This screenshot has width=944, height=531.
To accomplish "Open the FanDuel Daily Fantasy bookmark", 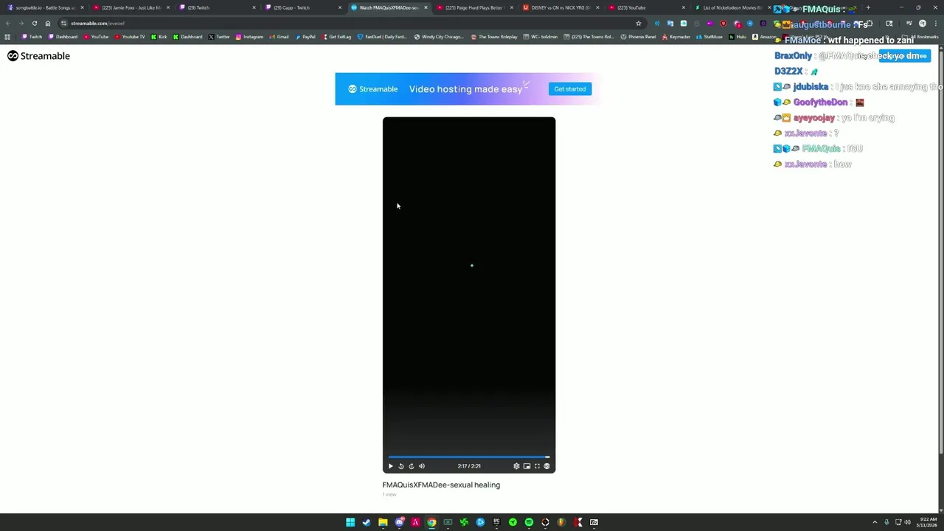I will pos(382,36).
